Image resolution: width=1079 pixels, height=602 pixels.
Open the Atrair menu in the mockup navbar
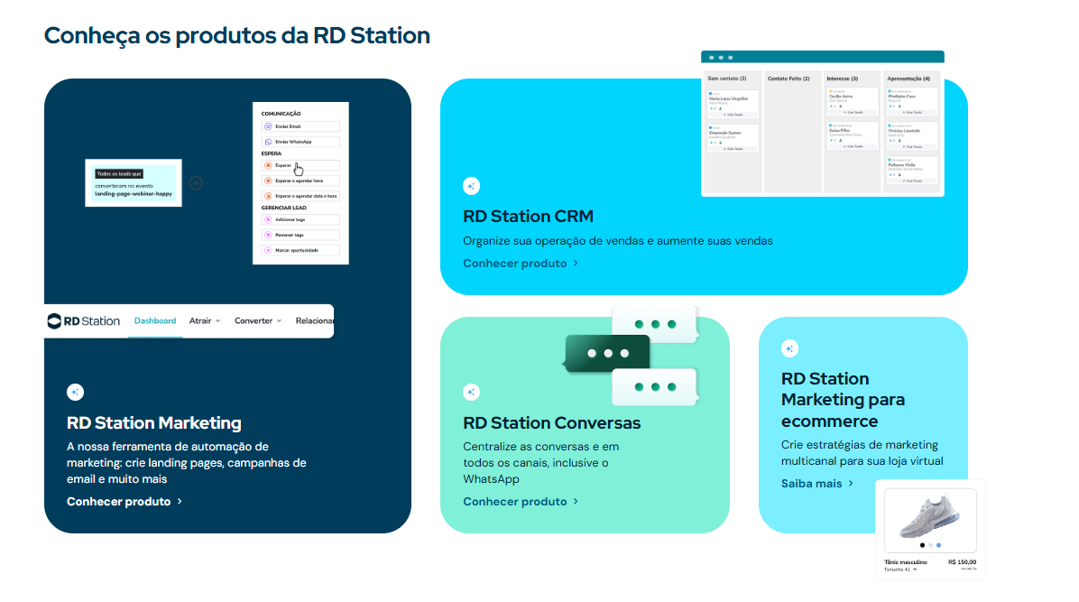pos(205,321)
